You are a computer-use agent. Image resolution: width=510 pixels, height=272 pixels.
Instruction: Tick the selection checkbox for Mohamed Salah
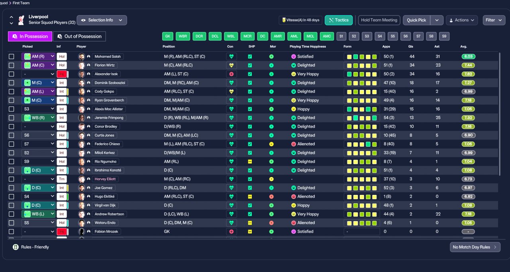point(11,56)
